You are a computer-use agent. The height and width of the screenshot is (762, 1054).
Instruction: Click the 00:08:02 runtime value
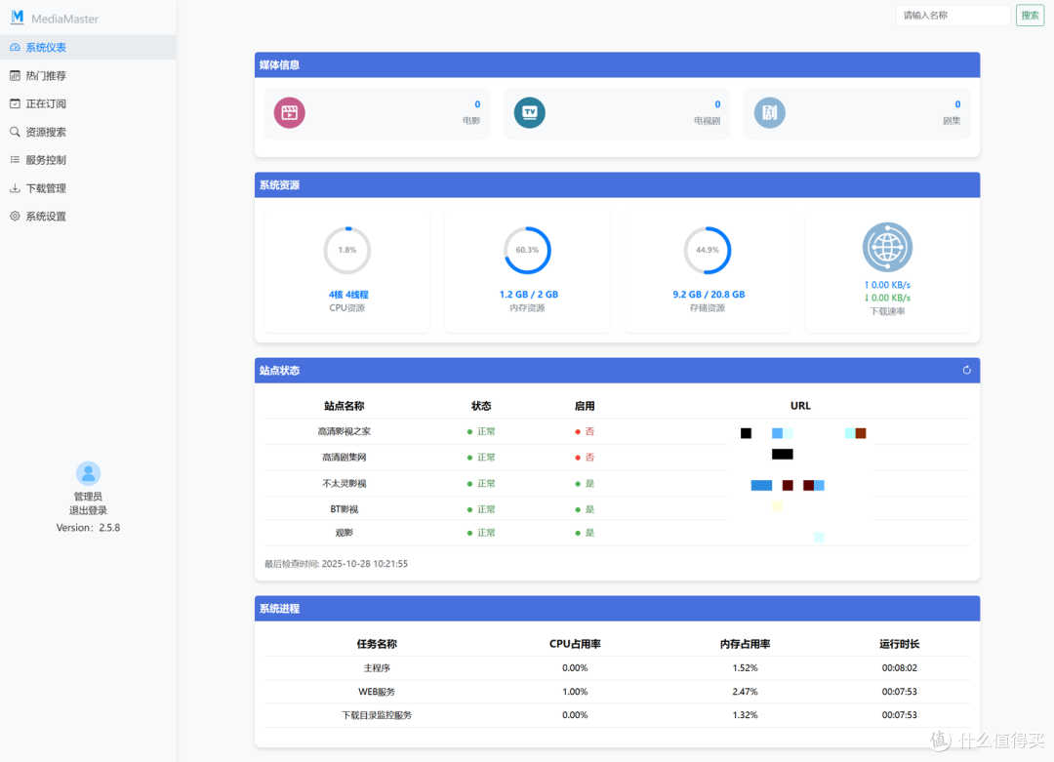[900, 668]
